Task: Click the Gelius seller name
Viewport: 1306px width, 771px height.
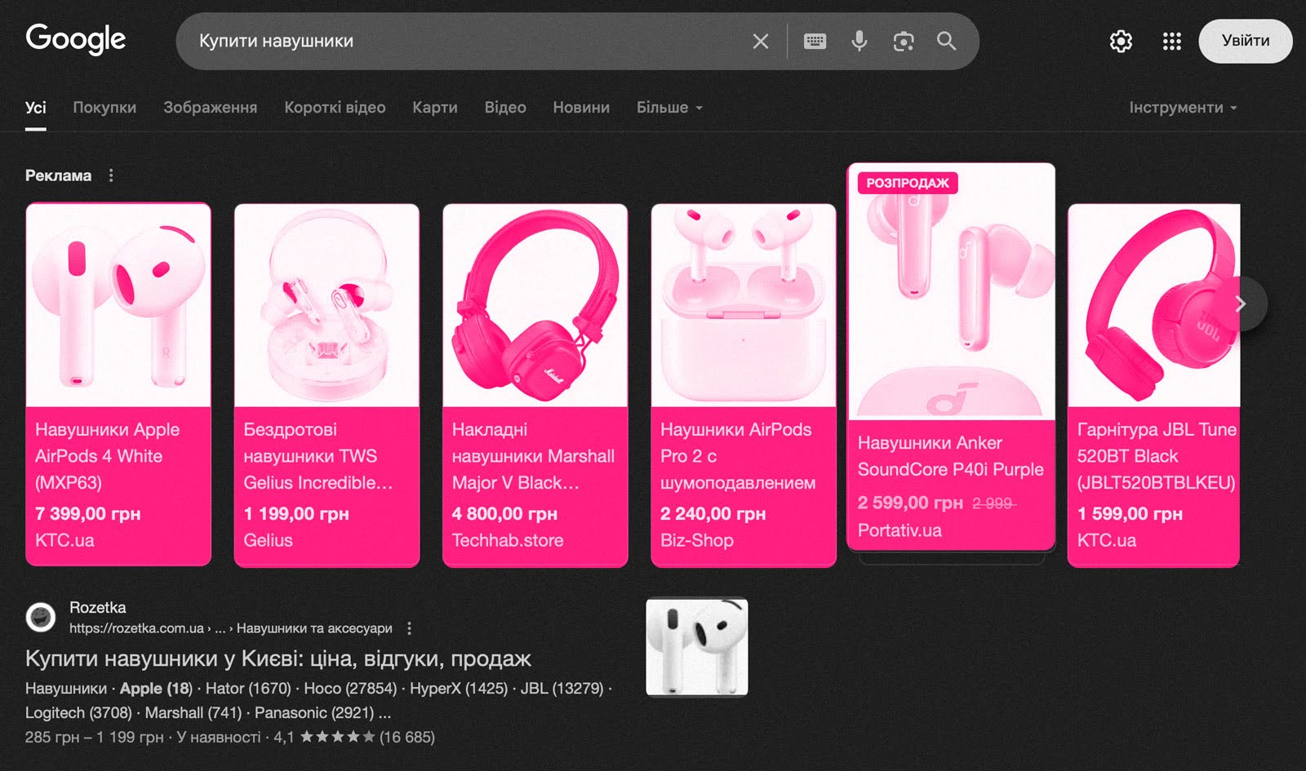Action: point(268,540)
